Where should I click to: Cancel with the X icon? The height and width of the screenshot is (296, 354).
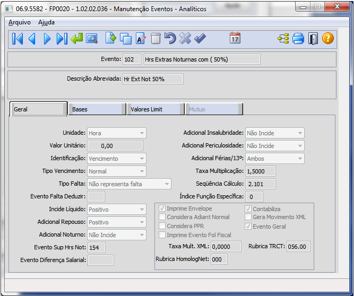(x=185, y=38)
